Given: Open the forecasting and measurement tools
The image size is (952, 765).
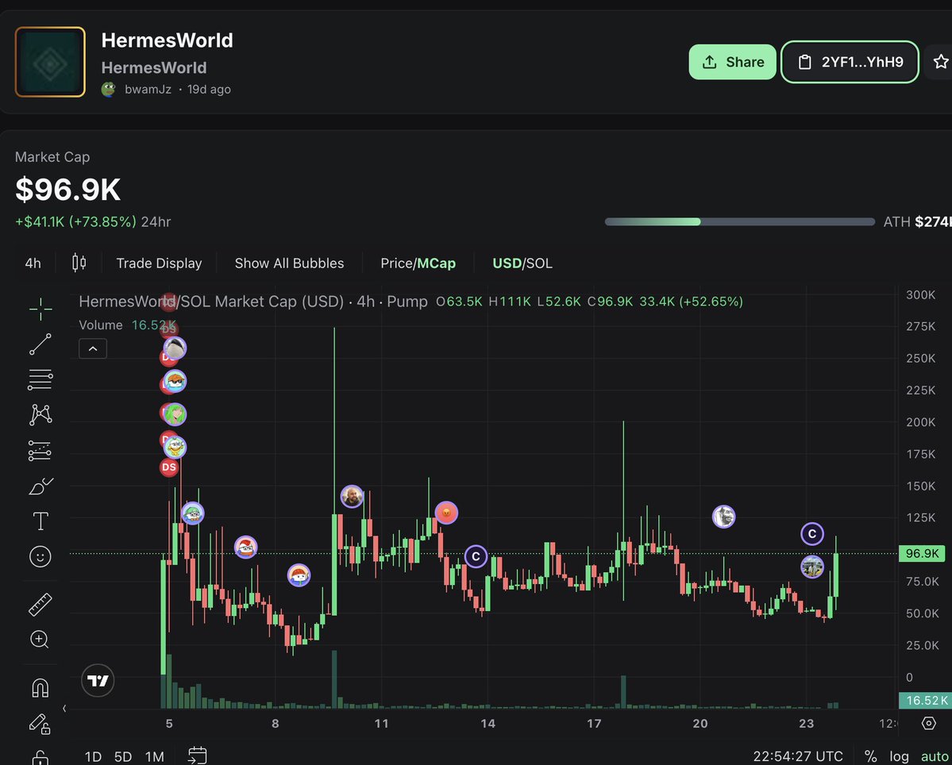Looking at the screenshot, I should coord(40,450).
